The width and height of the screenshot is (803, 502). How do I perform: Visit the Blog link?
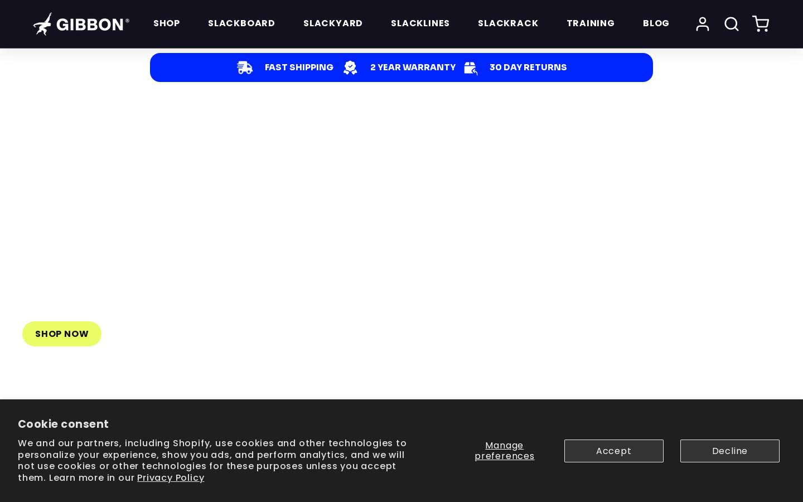(x=656, y=23)
